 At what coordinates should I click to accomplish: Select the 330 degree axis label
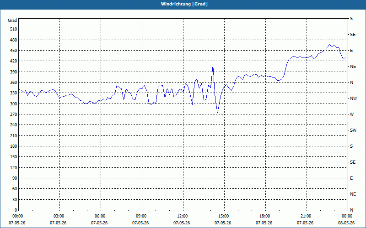[14, 93]
